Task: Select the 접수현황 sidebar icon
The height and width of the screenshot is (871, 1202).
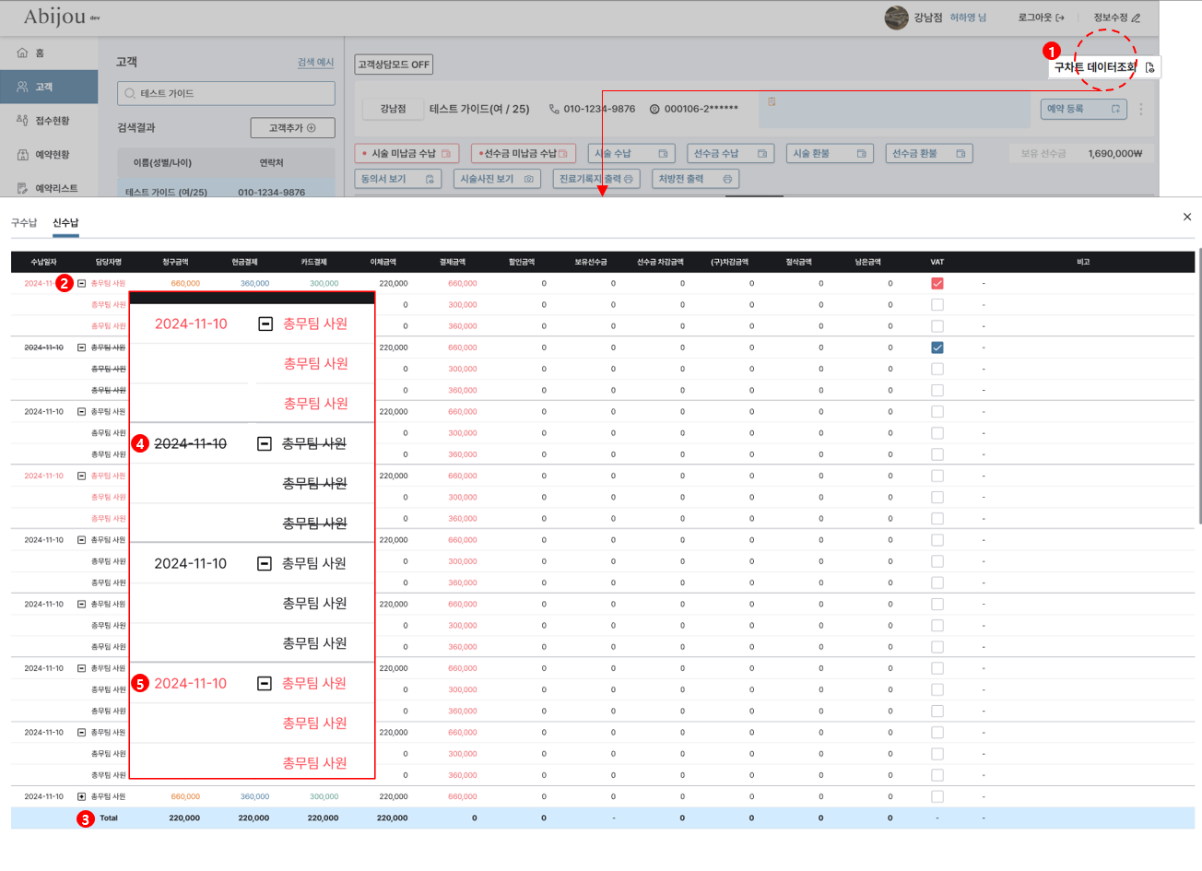Action: (23, 121)
